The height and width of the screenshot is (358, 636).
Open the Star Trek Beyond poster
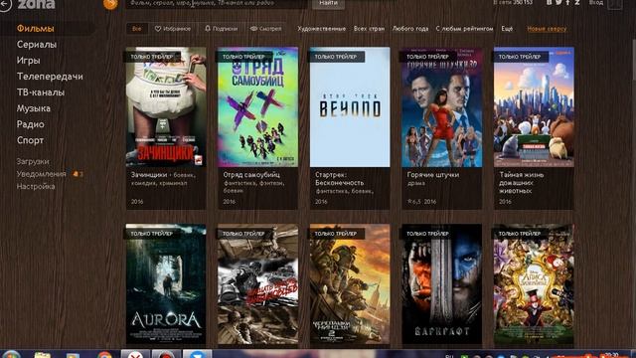(350, 107)
